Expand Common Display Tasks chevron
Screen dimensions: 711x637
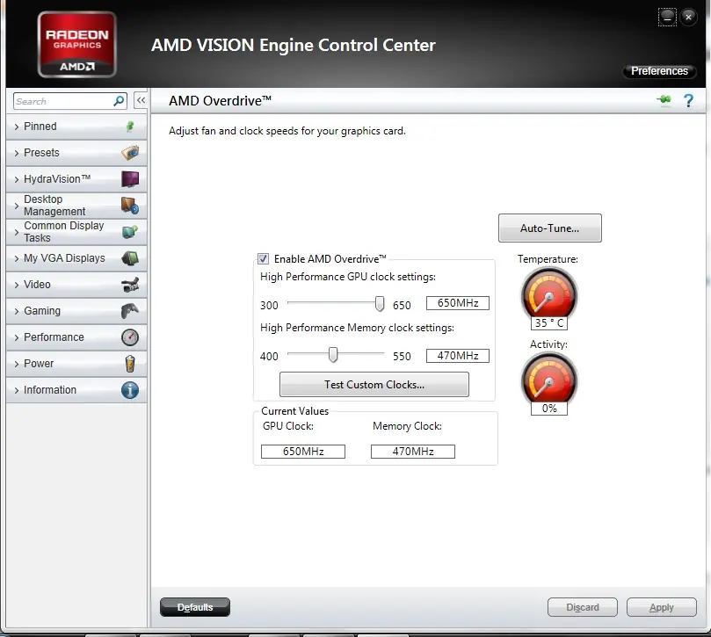pos(17,232)
